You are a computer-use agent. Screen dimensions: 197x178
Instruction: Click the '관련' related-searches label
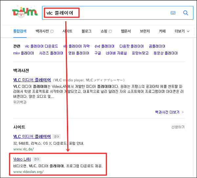(17, 46)
